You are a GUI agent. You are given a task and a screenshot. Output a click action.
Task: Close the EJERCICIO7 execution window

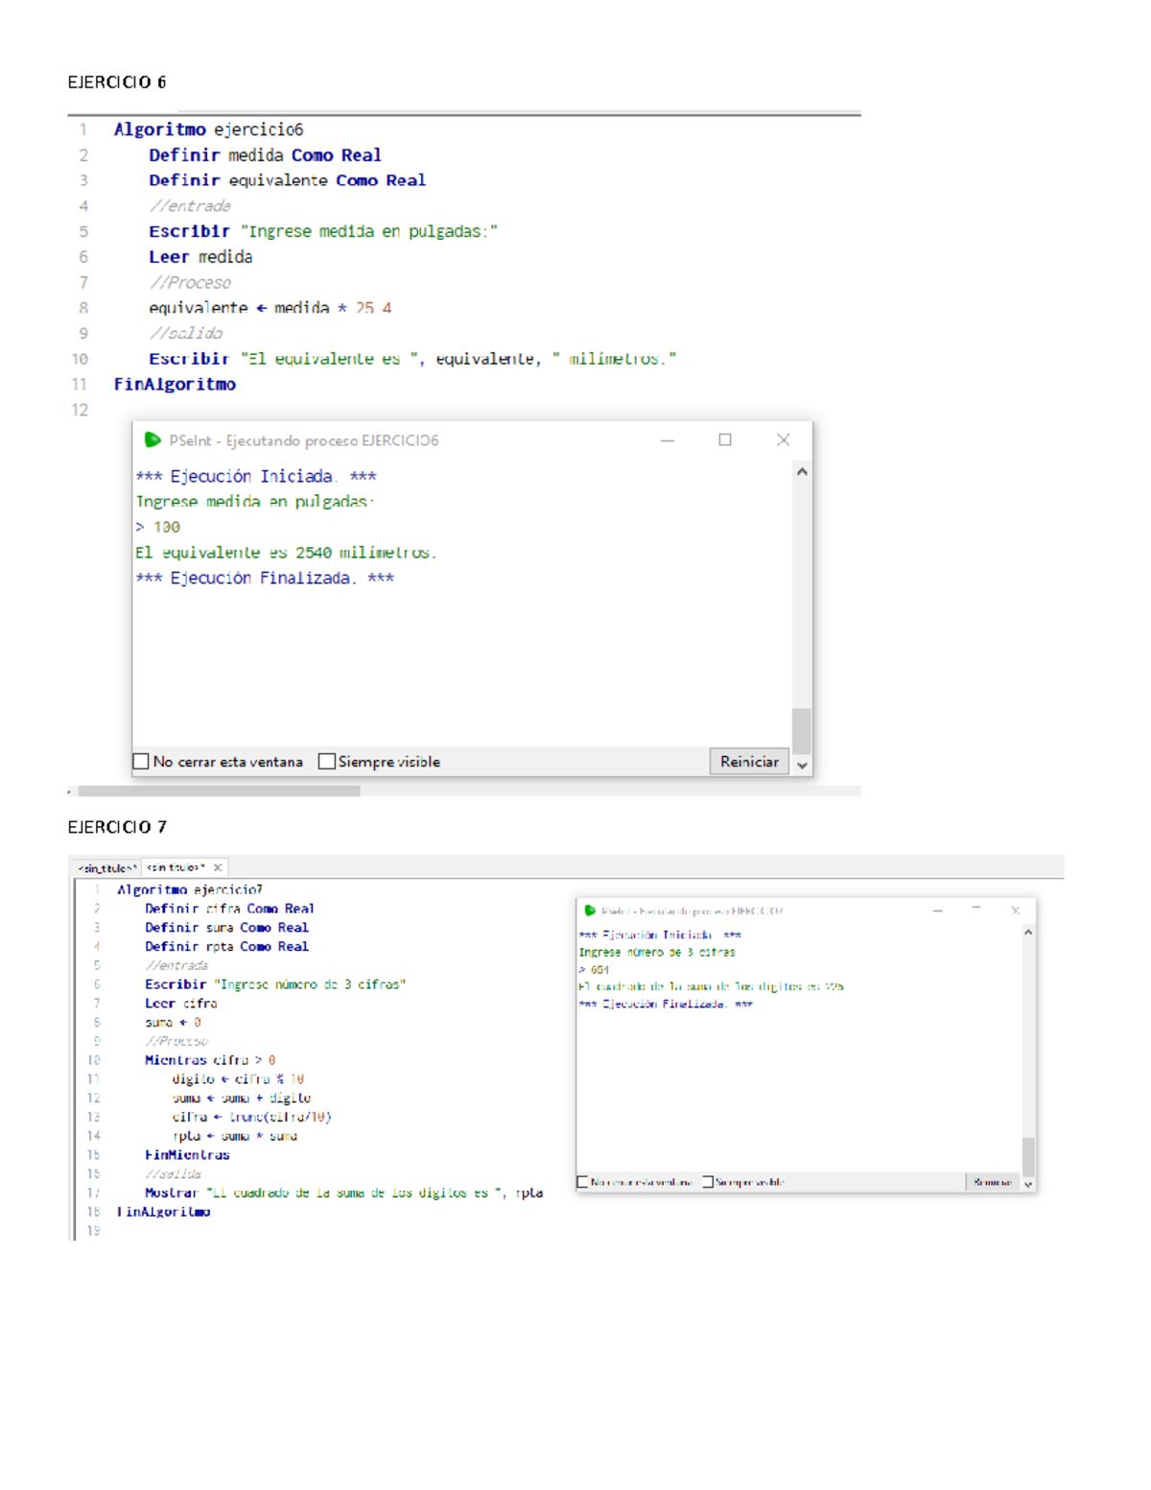tap(1015, 910)
